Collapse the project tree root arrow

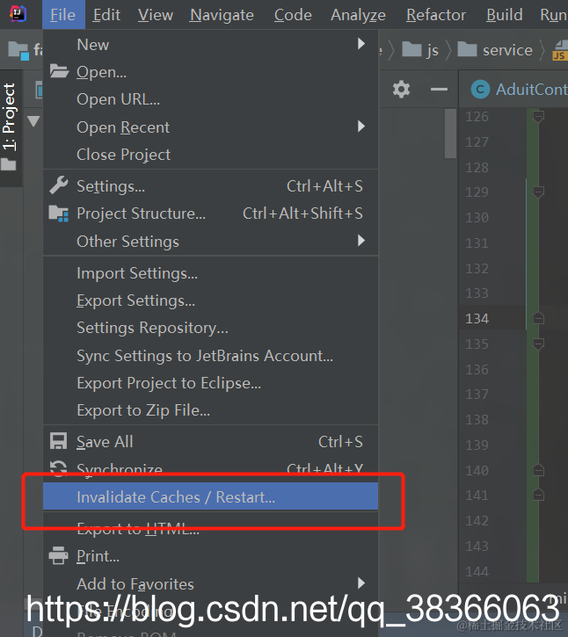coord(33,121)
